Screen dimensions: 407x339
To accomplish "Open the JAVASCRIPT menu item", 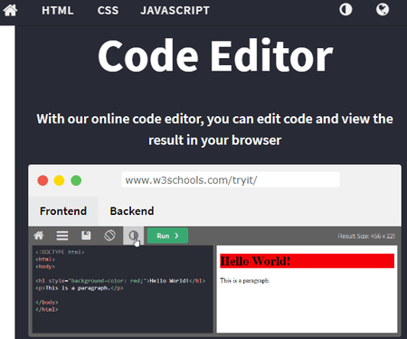I will click(175, 11).
